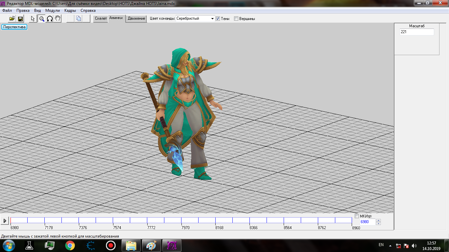
Task: Click the copy pages toolbar icon
Action: point(78,19)
